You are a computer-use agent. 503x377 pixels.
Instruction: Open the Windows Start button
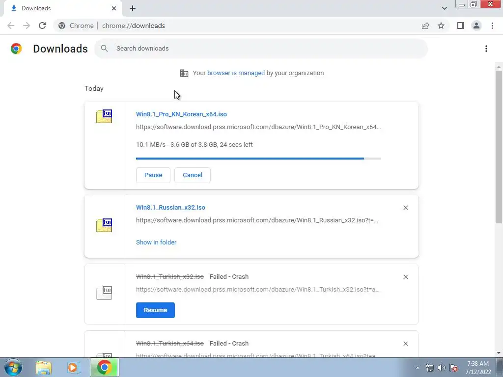pos(13,367)
